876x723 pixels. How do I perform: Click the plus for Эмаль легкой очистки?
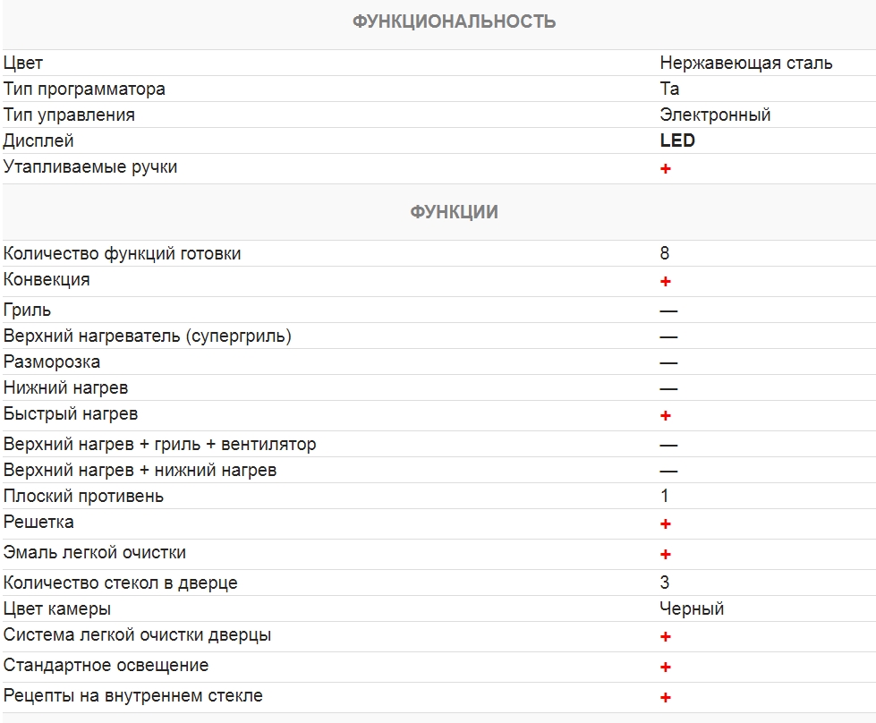pos(666,554)
